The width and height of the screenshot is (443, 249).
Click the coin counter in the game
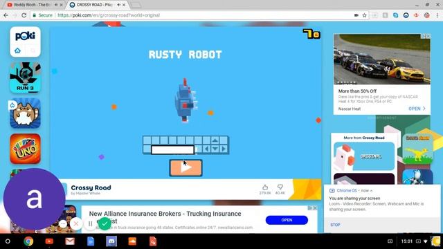point(311,34)
